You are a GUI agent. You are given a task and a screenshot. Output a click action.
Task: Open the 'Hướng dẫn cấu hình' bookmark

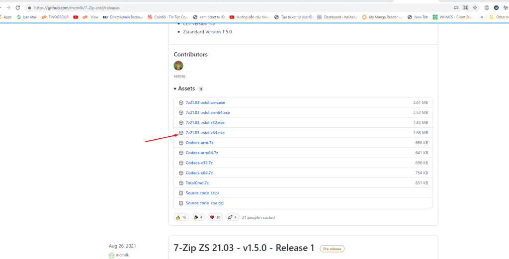(x=250, y=17)
